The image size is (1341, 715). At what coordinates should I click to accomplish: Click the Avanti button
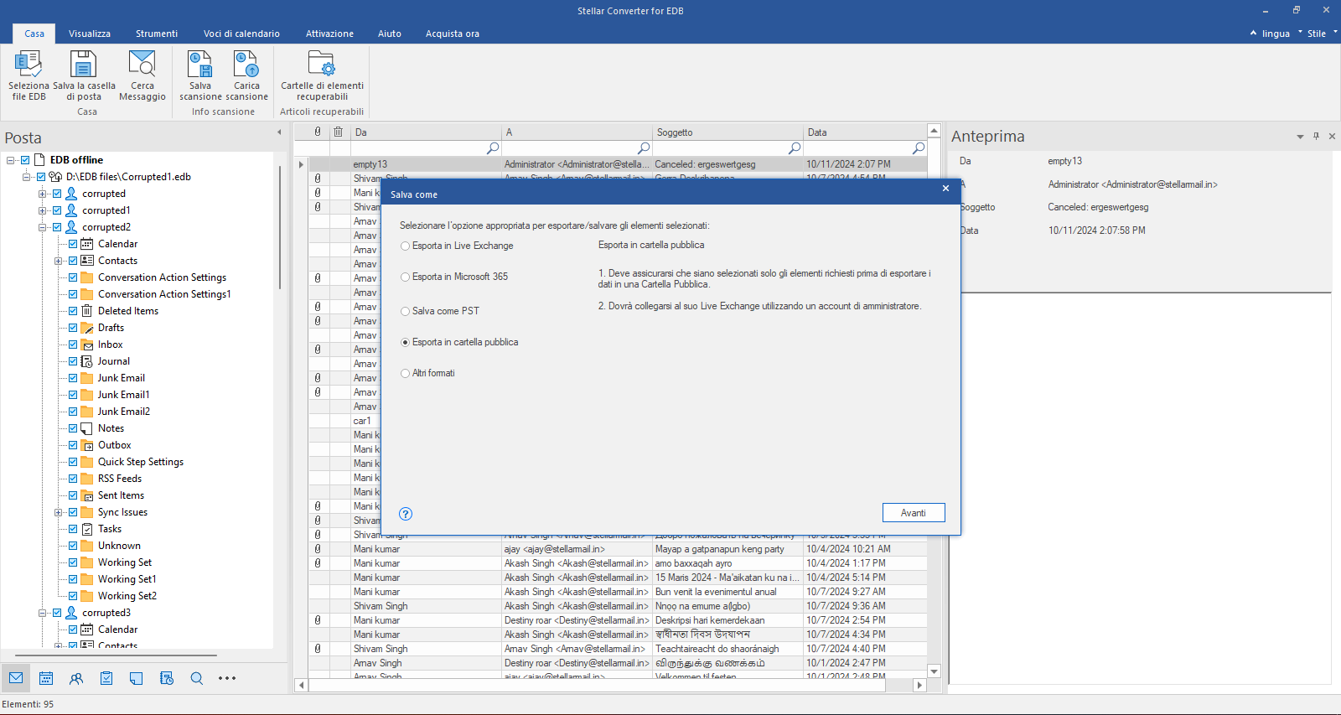click(x=914, y=513)
